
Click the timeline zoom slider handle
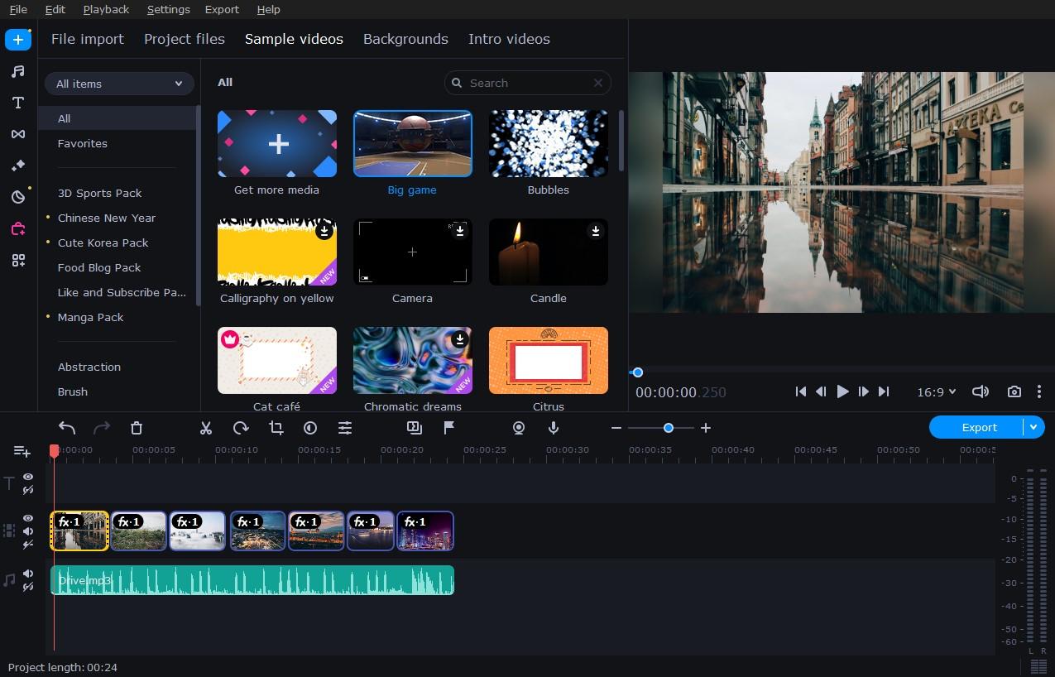tap(668, 428)
